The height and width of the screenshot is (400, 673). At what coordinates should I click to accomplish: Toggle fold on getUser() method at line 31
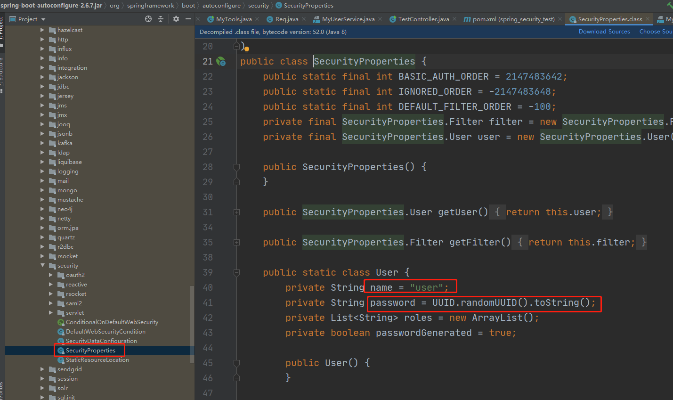(236, 212)
